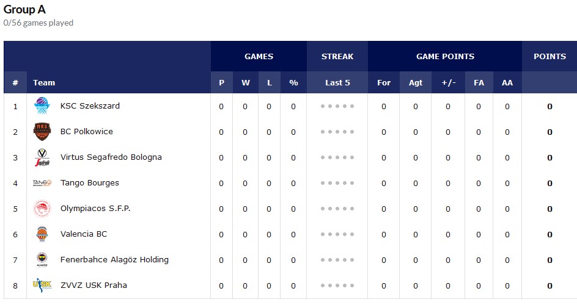Click the KSC Szekszard team logo
The width and height of the screenshot is (577, 305).
[42, 106]
